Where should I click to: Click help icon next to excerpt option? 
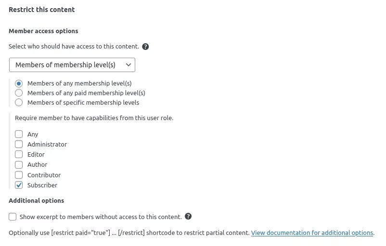188,216
